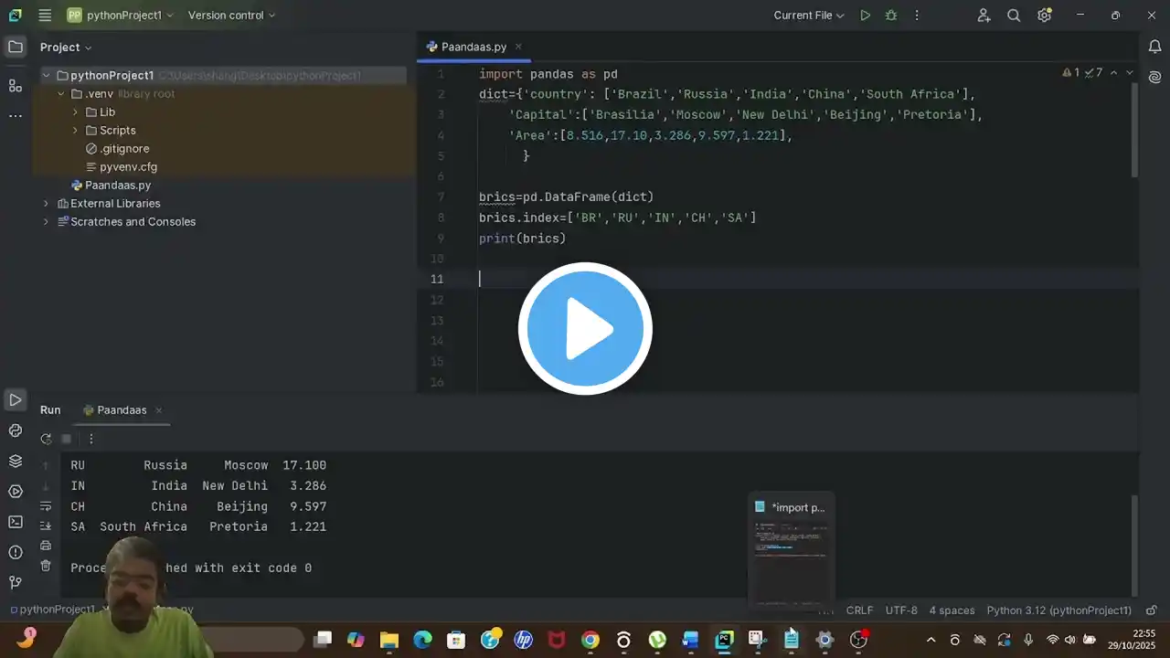Click the Python 3.12 interpreter status widget
The image size is (1170, 658).
click(1058, 610)
